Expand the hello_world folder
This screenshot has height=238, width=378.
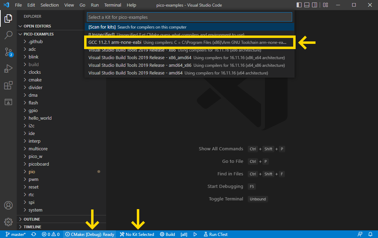click(x=40, y=118)
